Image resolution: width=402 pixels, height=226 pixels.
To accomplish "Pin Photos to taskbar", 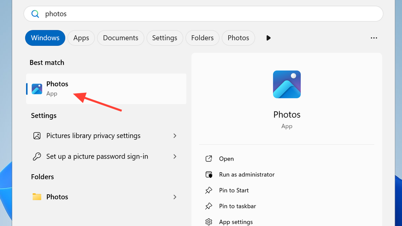I will point(237,206).
